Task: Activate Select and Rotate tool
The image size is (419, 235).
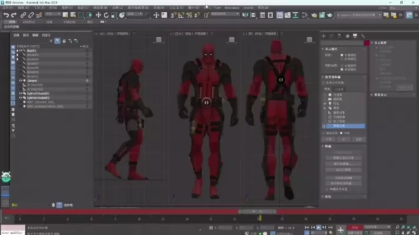Action: 106,15
